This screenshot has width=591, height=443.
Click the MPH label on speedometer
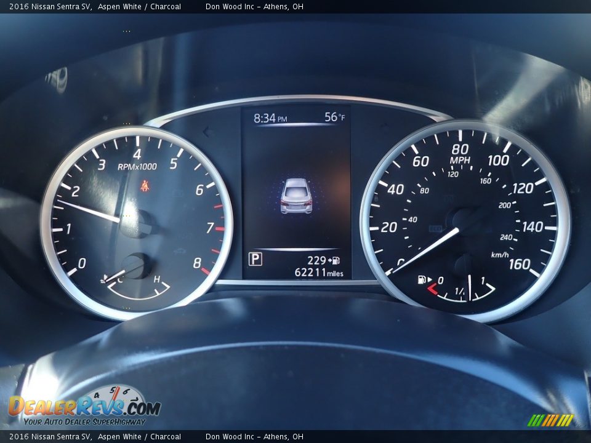(x=460, y=160)
